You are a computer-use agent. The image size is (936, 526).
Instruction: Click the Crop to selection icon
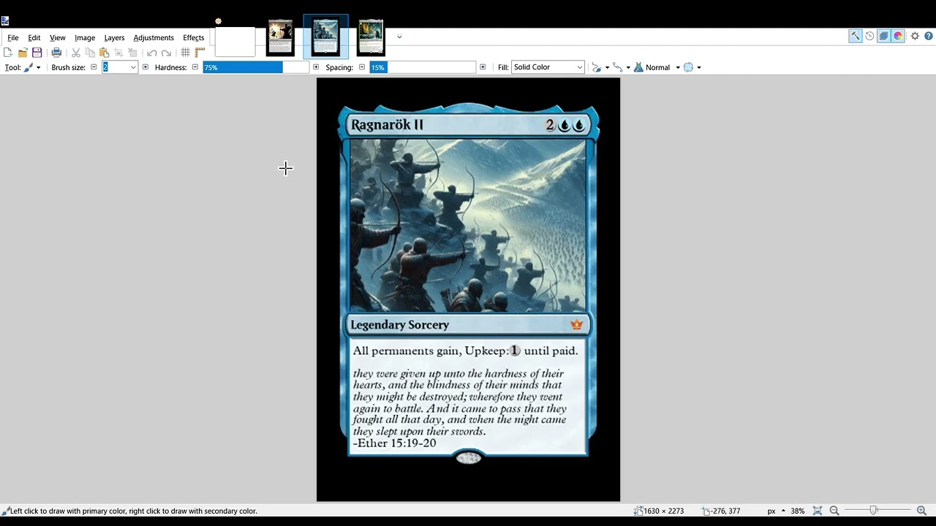pos(118,53)
